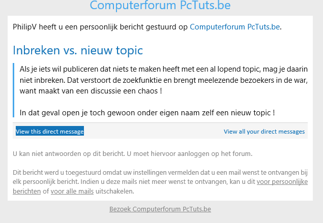
Task: Visit the 'Bezoek Computerforum PcTuts.be' footer link
Action: coord(160,209)
